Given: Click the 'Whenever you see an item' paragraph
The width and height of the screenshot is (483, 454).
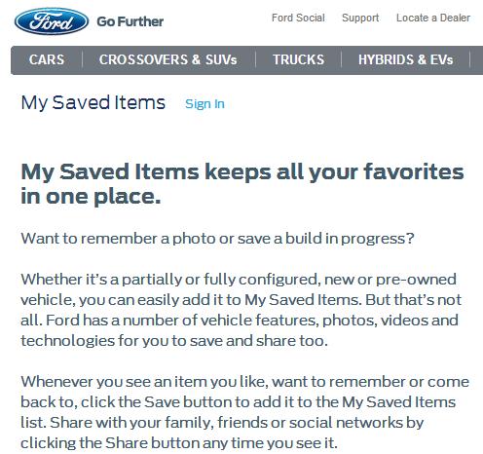Looking at the screenshot, I should tap(244, 412).
